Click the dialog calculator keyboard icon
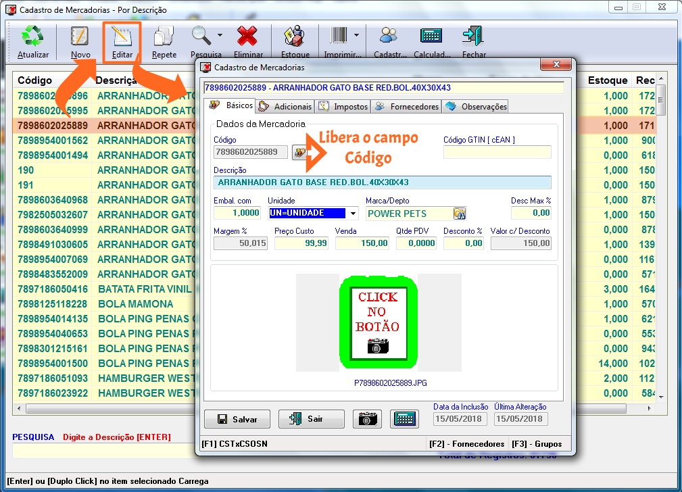682x492 pixels. tap(404, 419)
